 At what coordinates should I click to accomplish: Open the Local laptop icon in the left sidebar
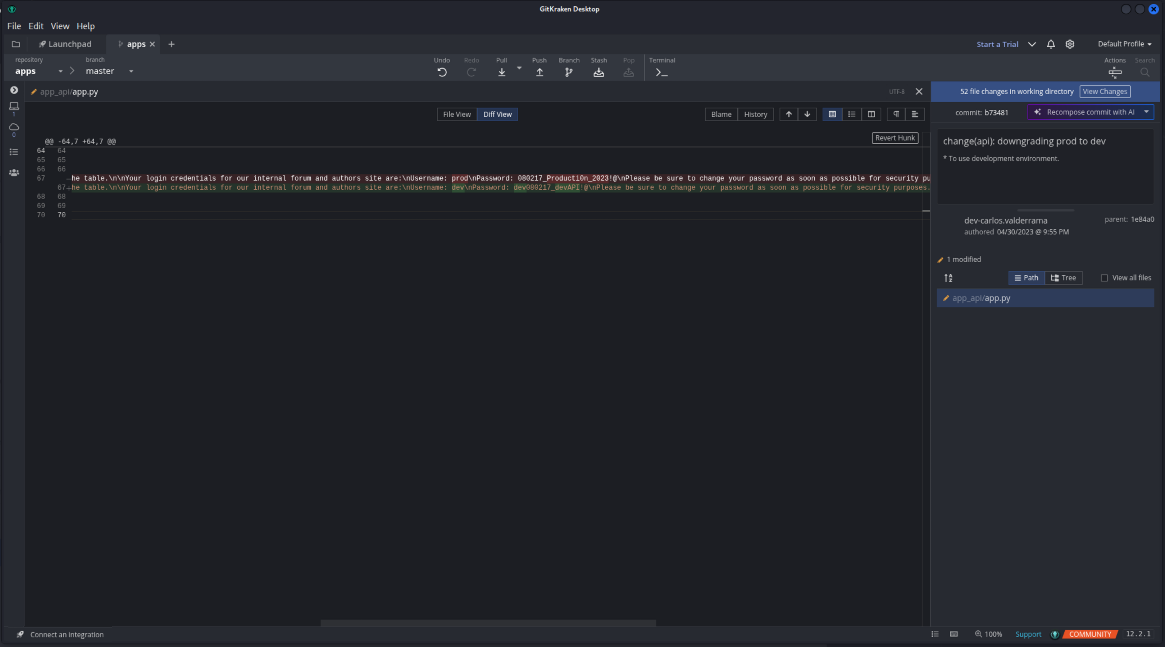coord(14,106)
